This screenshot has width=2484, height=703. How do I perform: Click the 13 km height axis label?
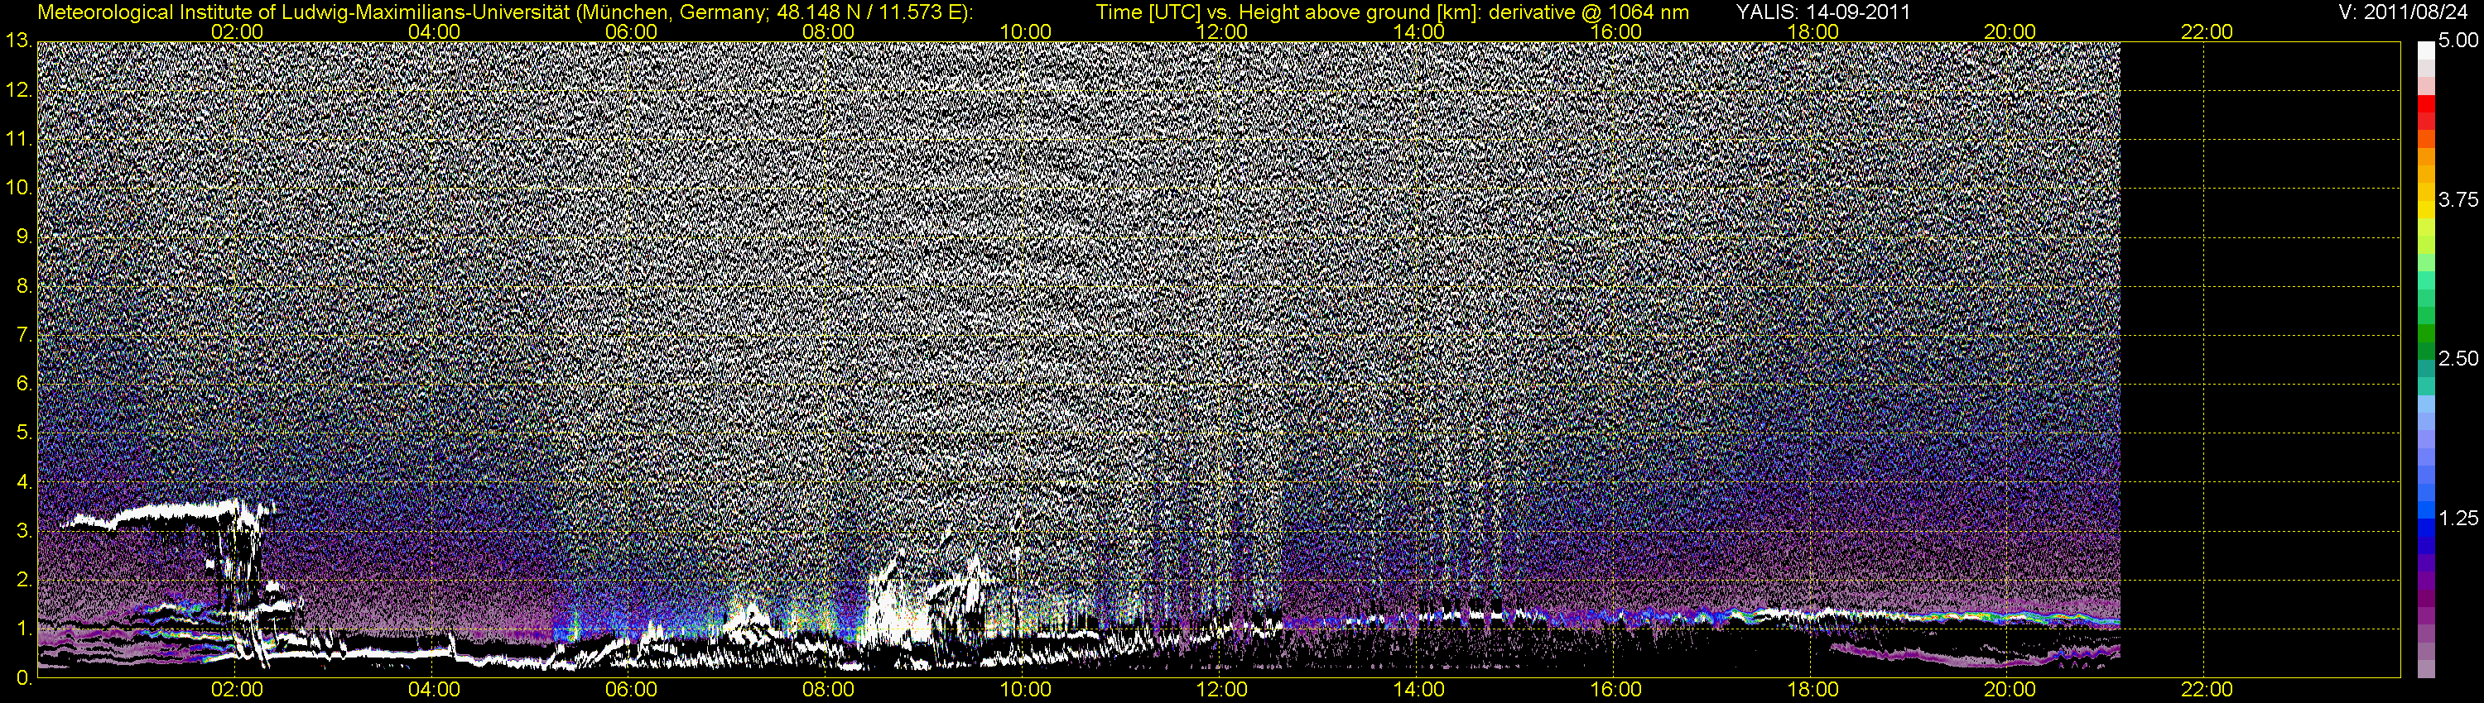(x=18, y=41)
